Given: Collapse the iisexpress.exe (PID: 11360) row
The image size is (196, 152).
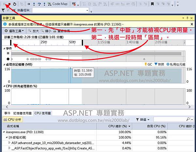Looking at the screenshot, I should pyautogui.click(x=4, y=132).
